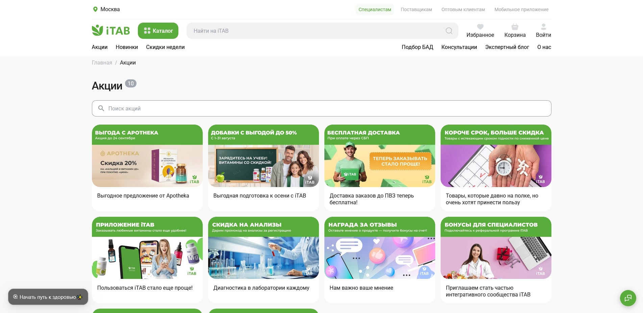Focus the Поиск акций search field
643x313 pixels.
pyautogui.click(x=321, y=108)
